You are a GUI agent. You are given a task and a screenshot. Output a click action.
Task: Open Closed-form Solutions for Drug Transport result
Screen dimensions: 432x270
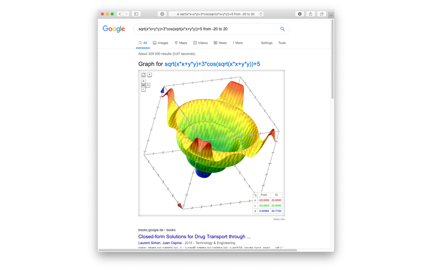click(x=194, y=237)
